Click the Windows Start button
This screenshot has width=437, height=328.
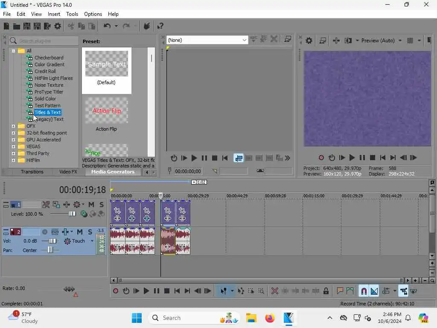click(x=137, y=318)
